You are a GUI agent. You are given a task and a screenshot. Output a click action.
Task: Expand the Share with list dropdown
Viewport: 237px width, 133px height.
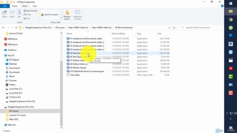point(61,18)
